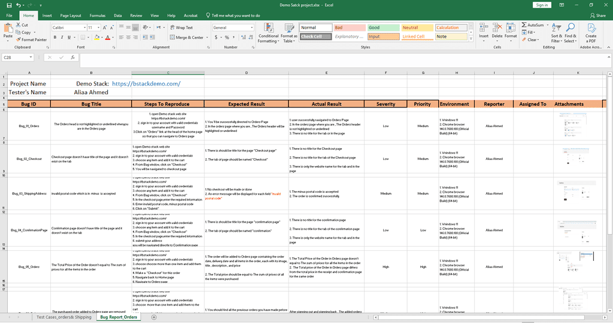Open Sort & Filter tool
Viewport: 613px width, 323px height.
pos(556,33)
